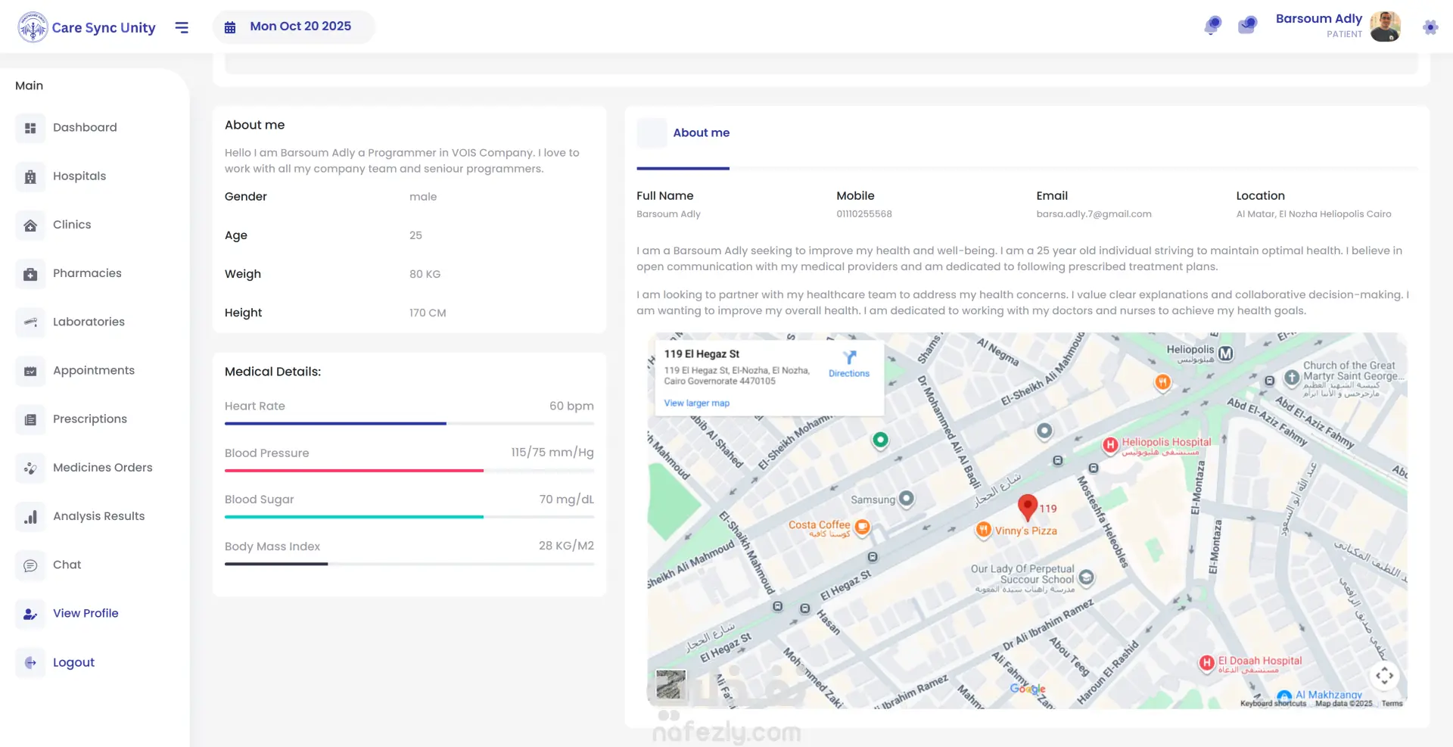Click the Body Mass Index progress bar
Image resolution: width=1453 pixels, height=747 pixels.
tap(409, 564)
